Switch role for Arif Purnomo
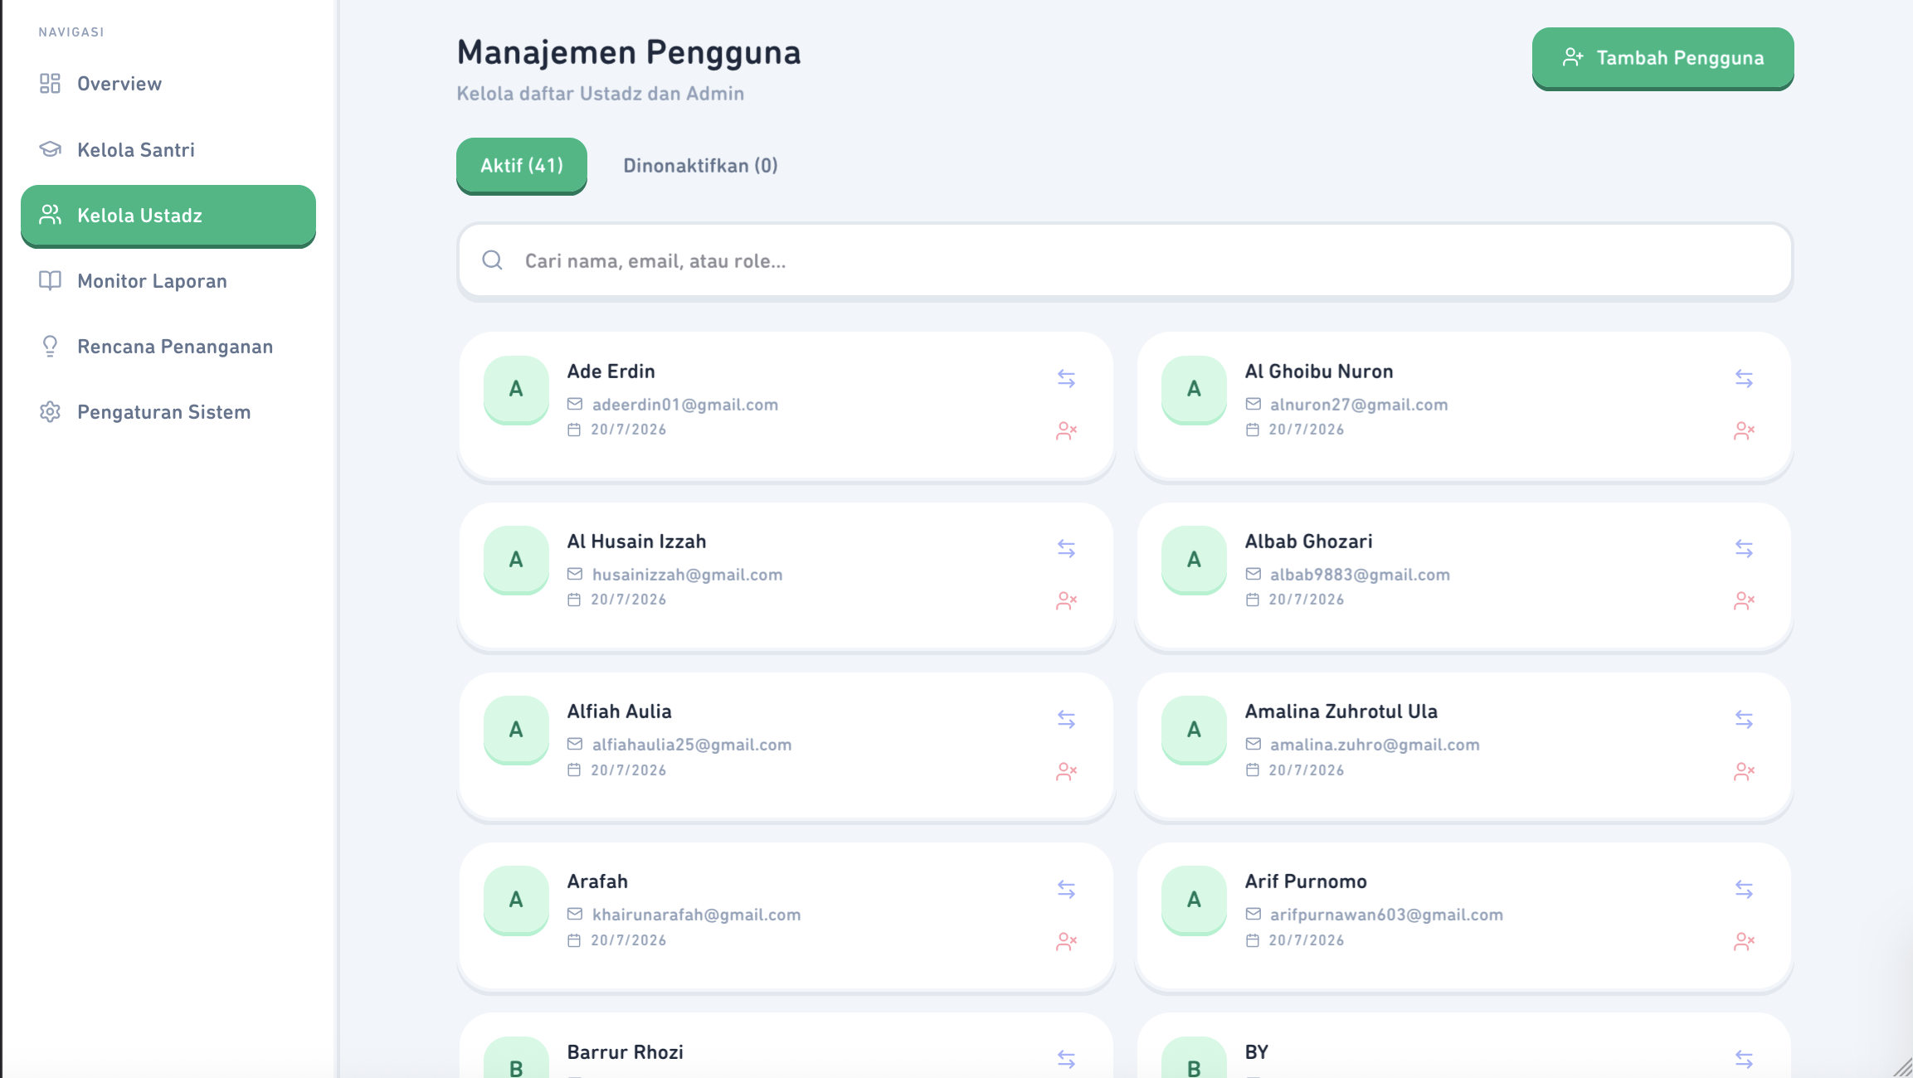The image size is (1913, 1078). pyautogui.click(x=1744, y=890)
